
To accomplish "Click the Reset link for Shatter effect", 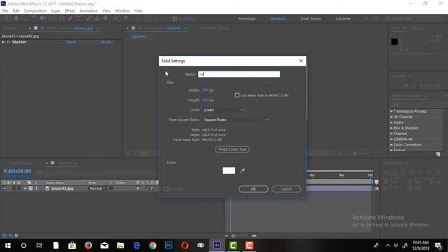I will click(71, 42).
